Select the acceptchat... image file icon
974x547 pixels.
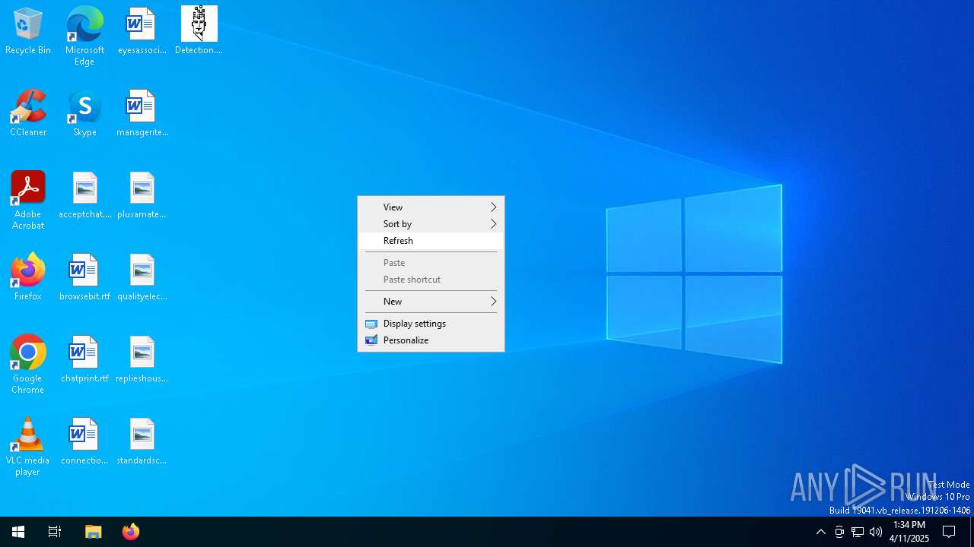coord(84,196)
